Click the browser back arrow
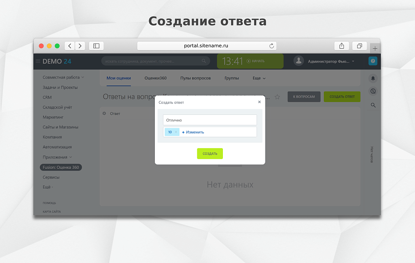Viewport: 415px width, 263px height. (x=69, y=46)
